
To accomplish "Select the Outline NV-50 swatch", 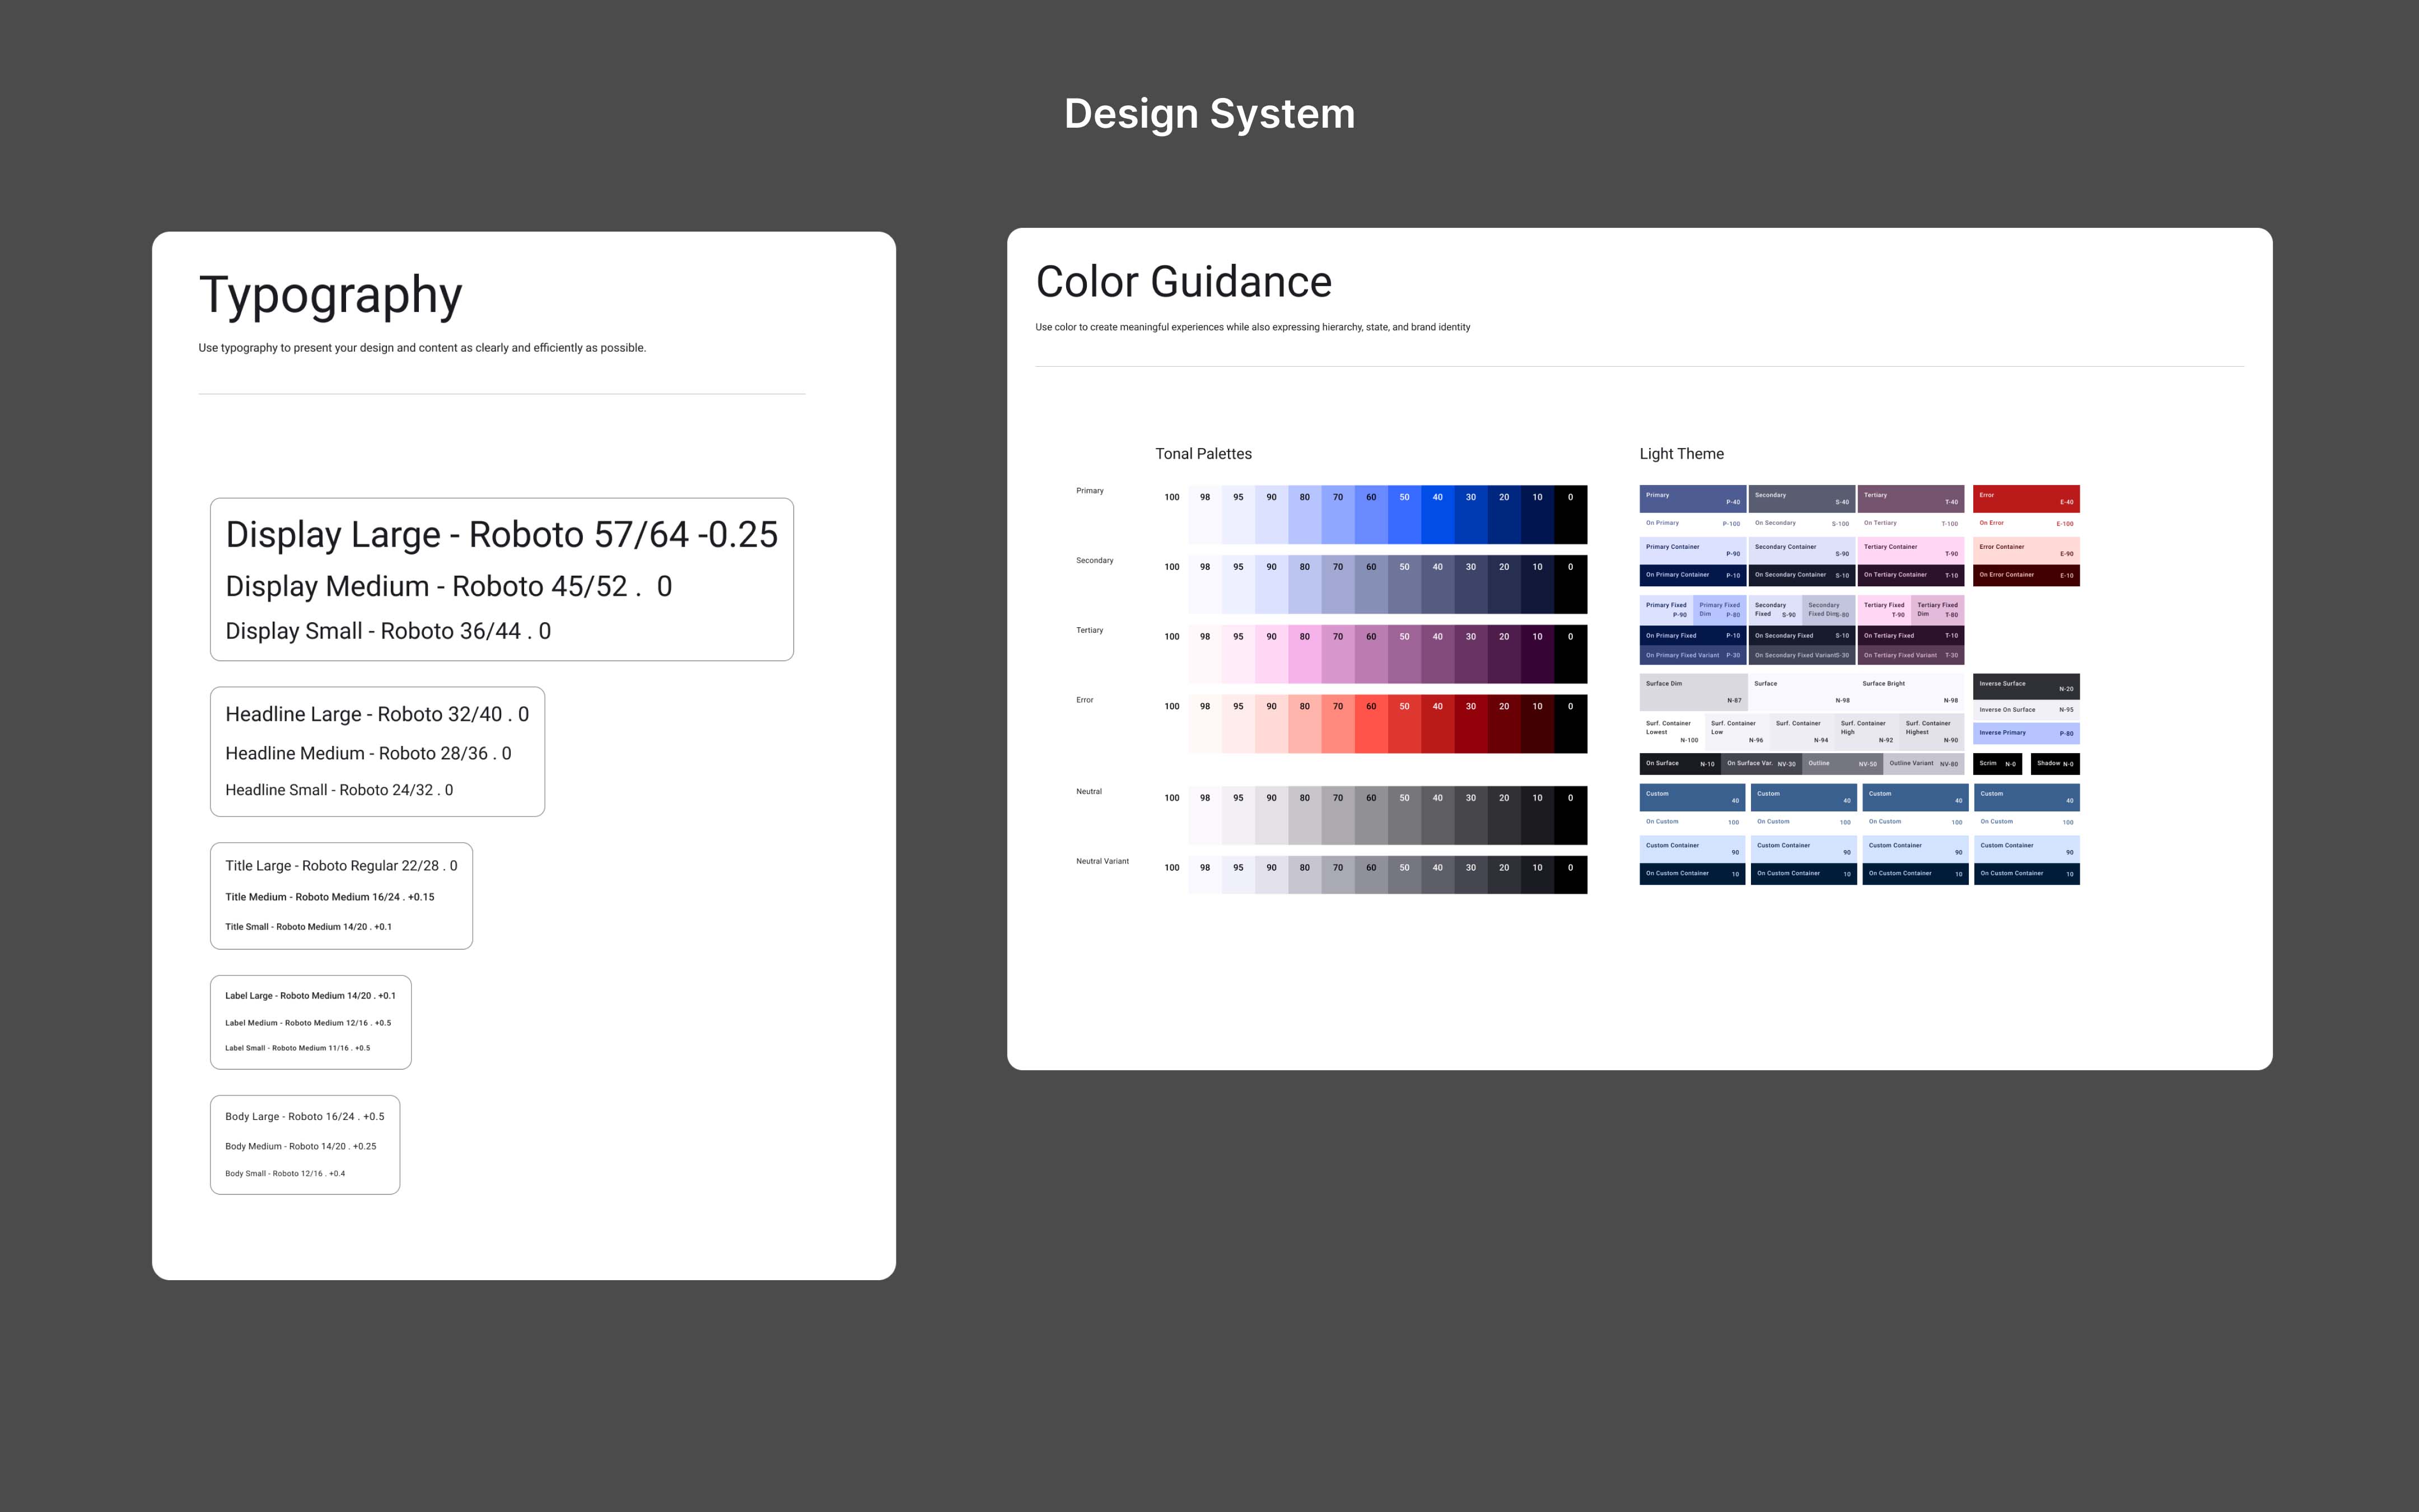I will click(1842, 763).
